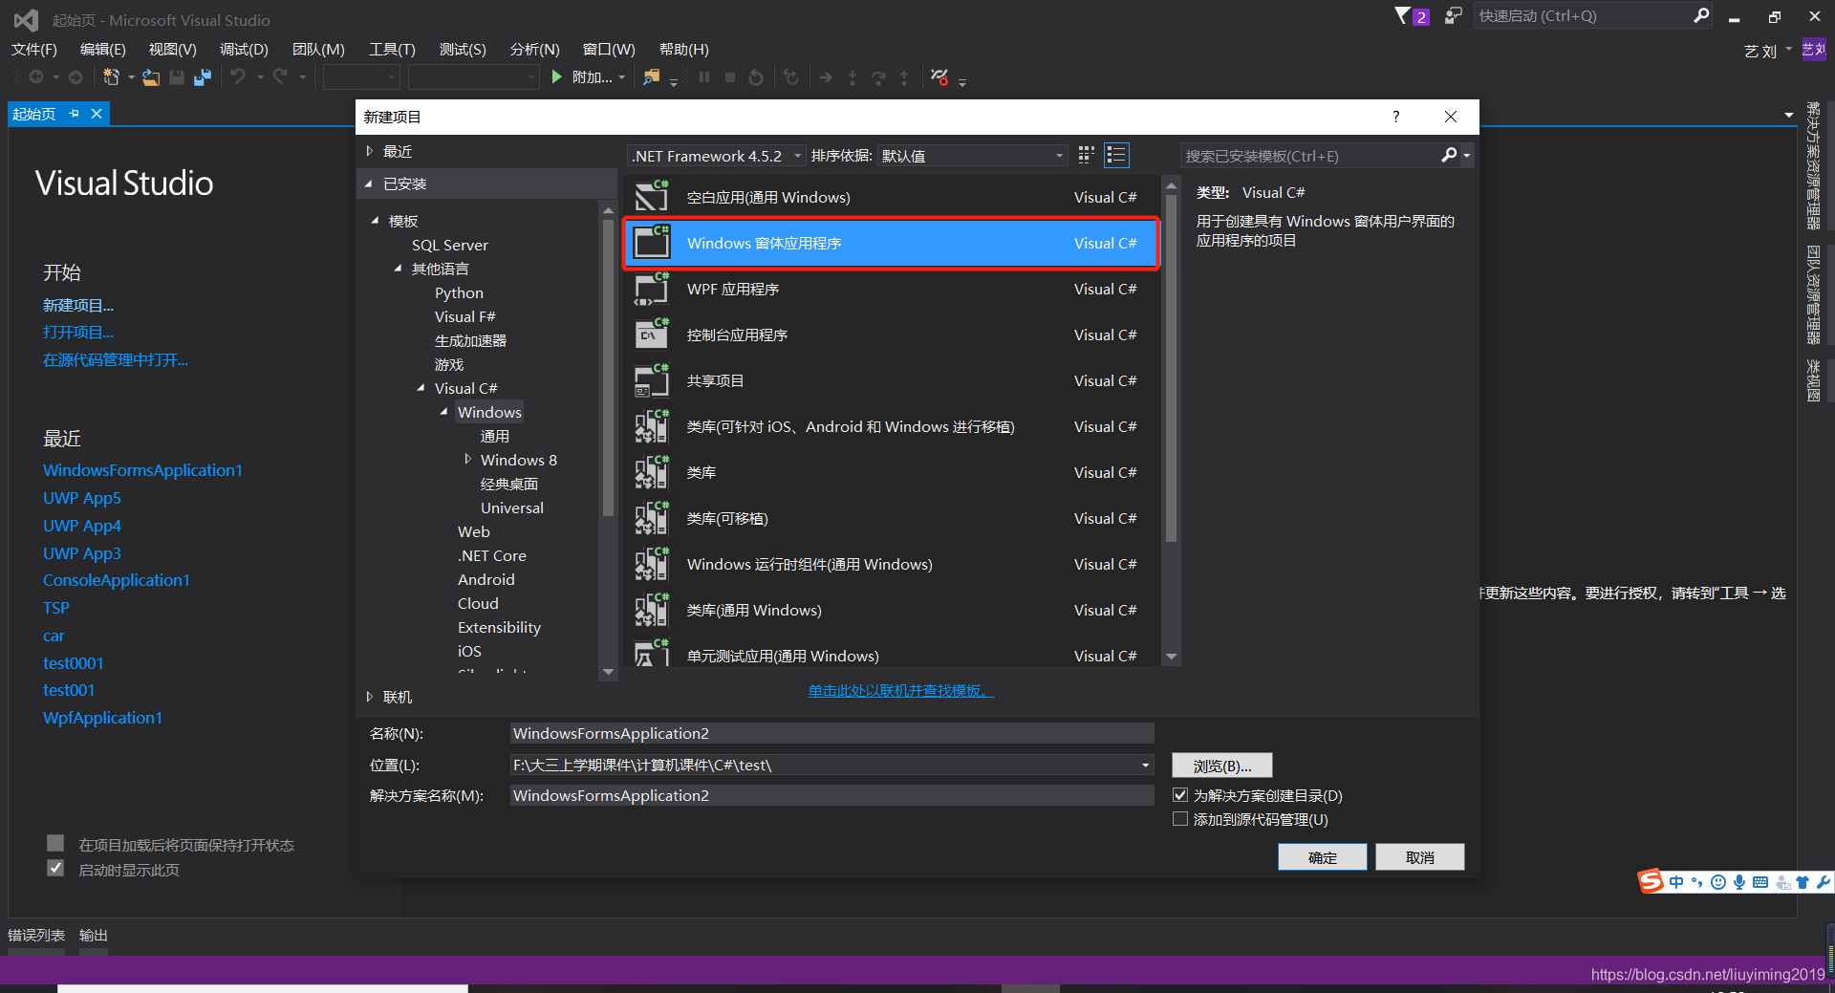The image size is (1835, 993).
Task: Click the 单击此处以联机并查找模板 link
Action: coord(901,690)
